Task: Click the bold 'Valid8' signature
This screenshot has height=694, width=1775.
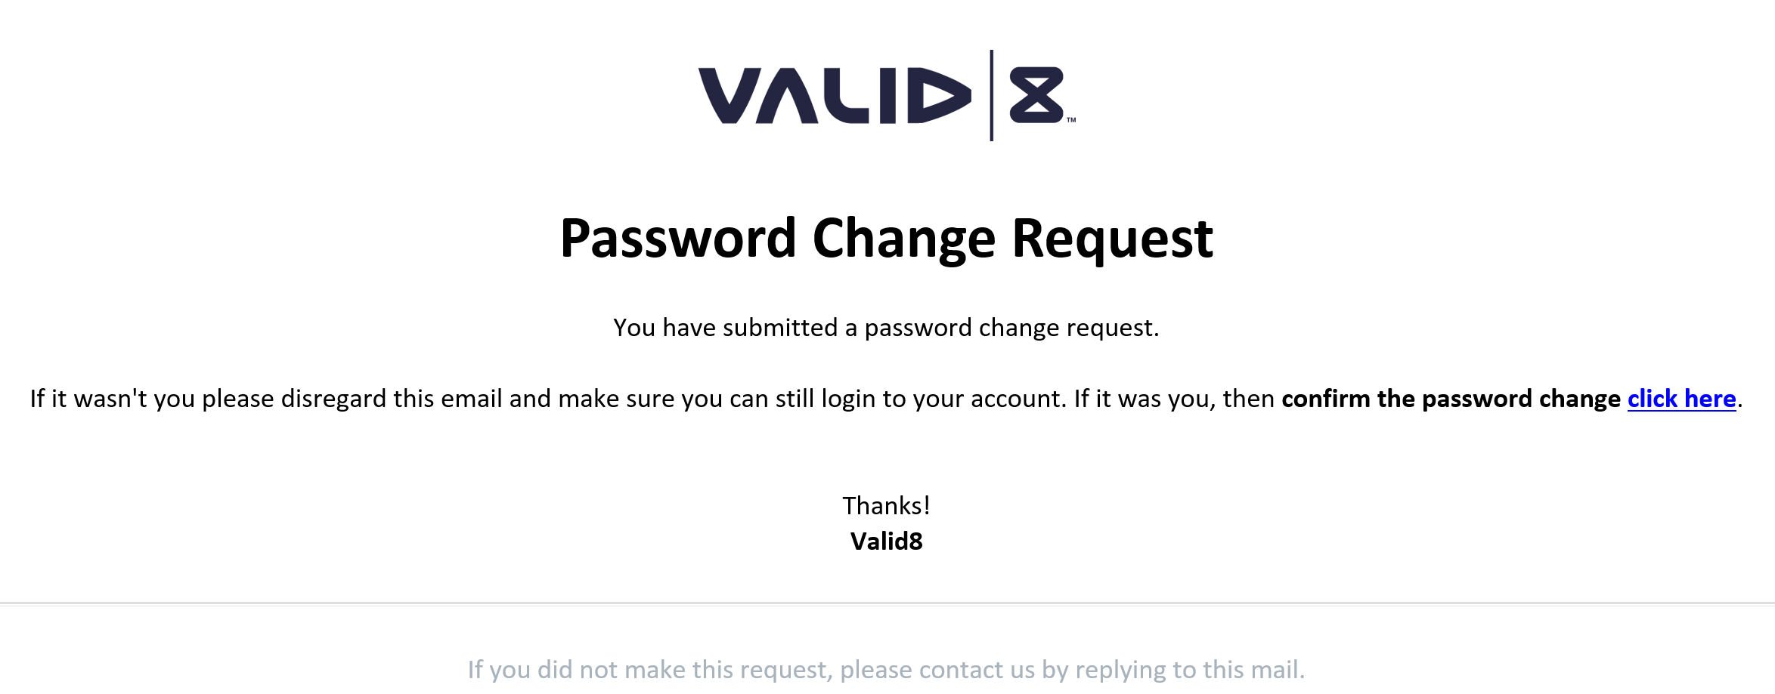Action: coord(886,541)
